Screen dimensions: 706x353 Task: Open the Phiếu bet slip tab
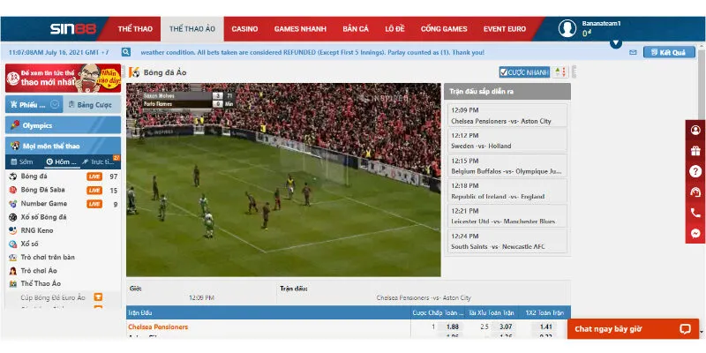[x=34, y=104]
